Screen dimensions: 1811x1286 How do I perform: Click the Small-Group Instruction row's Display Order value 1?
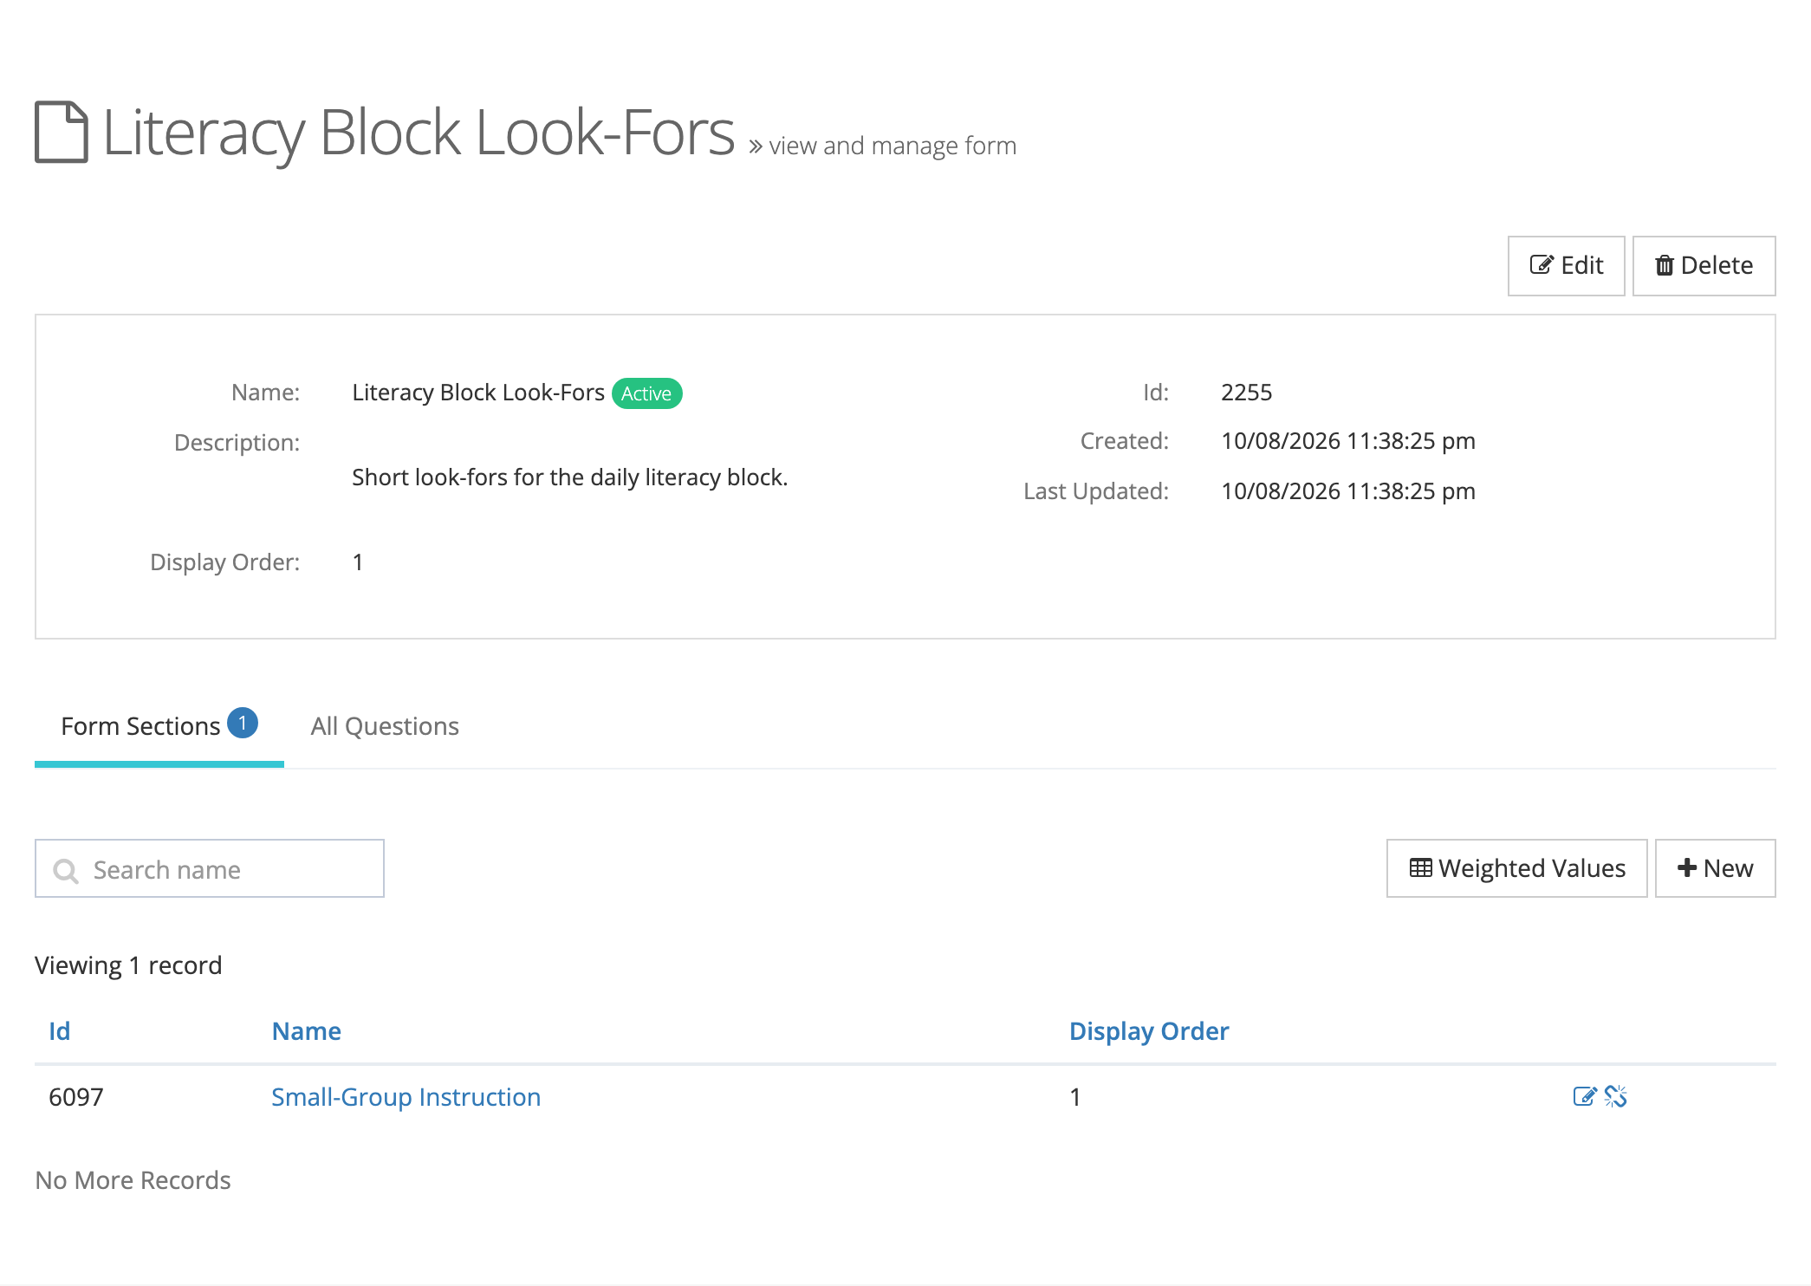(1074, 1096)
